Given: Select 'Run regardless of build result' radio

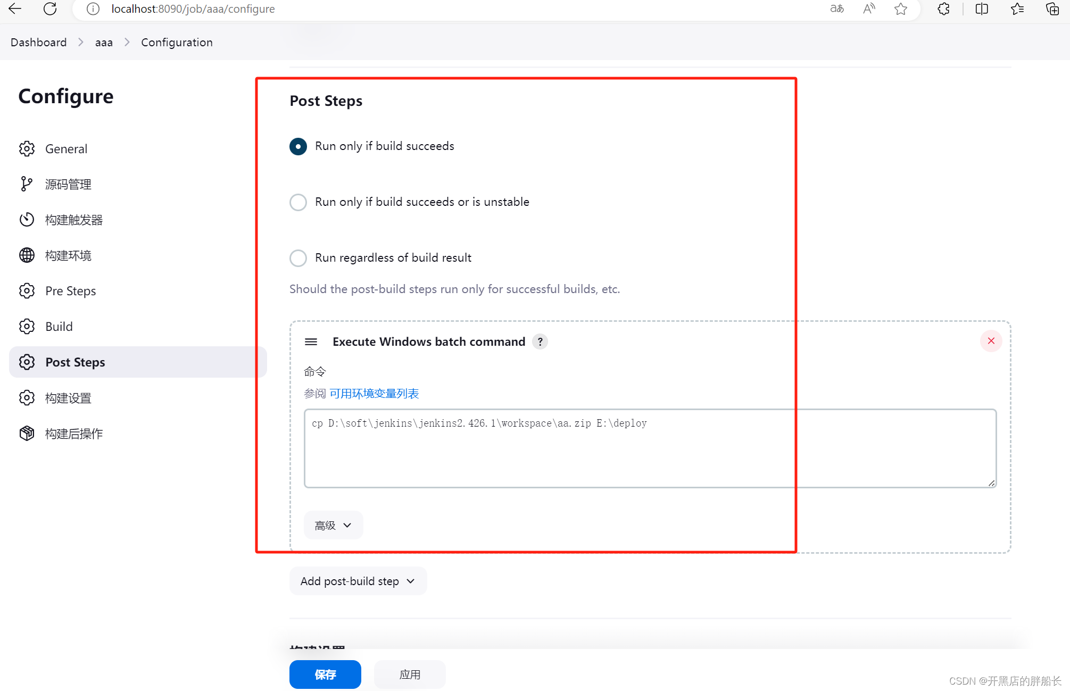Looking at the screenshot, I should tap(298, 258).
